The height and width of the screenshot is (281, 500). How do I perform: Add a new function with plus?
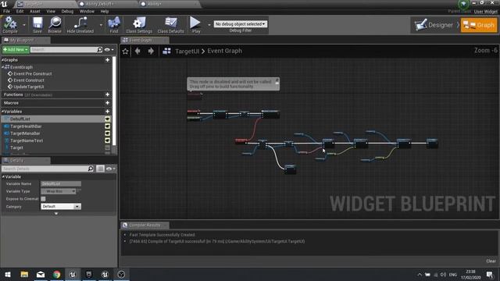(108, 94)
